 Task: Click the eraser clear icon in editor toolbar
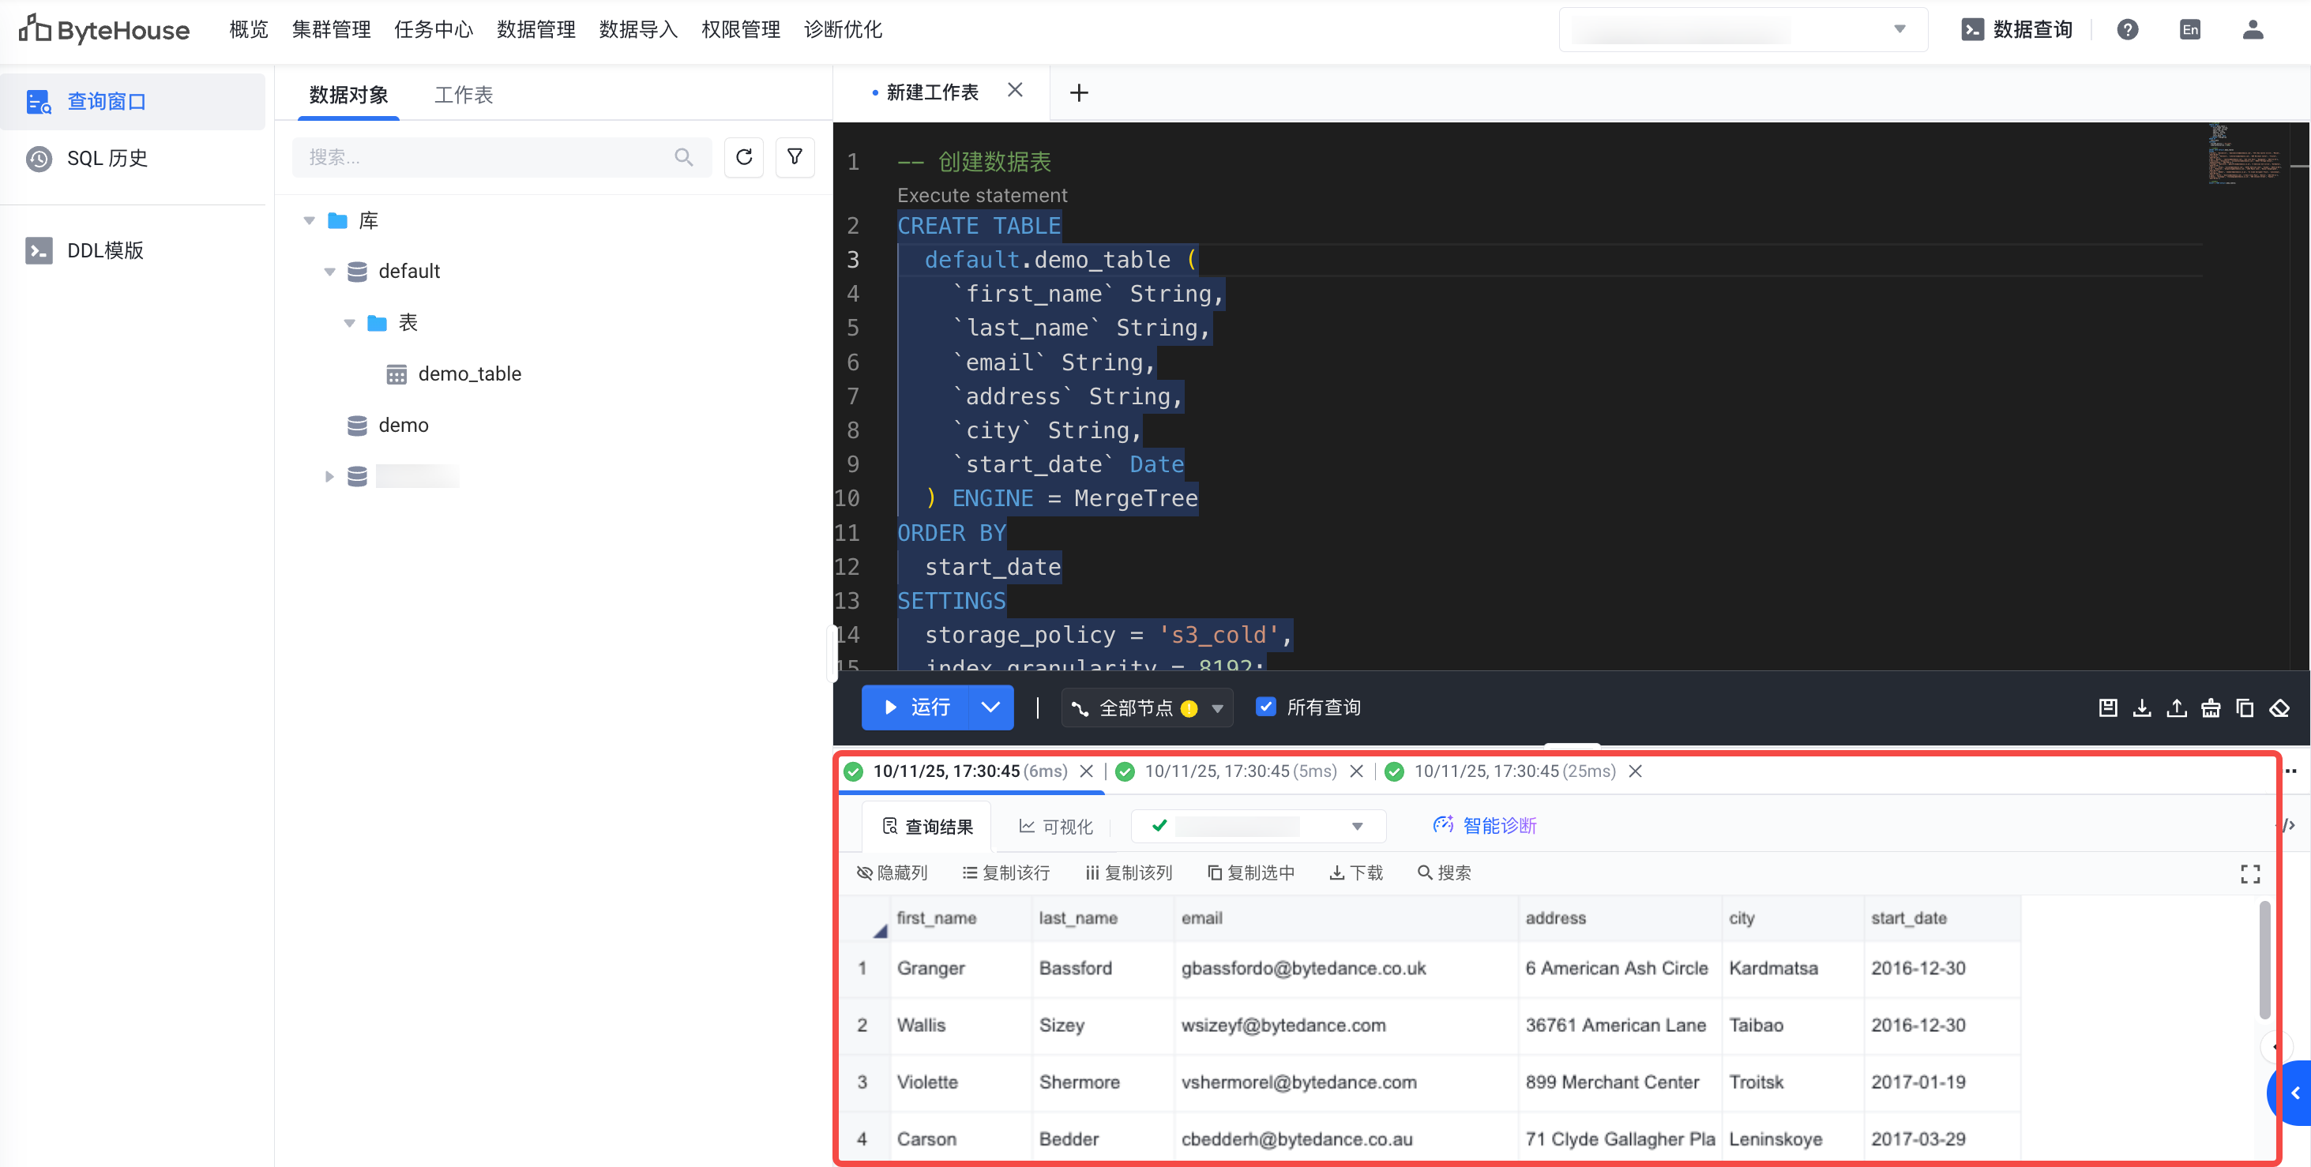2279,707
